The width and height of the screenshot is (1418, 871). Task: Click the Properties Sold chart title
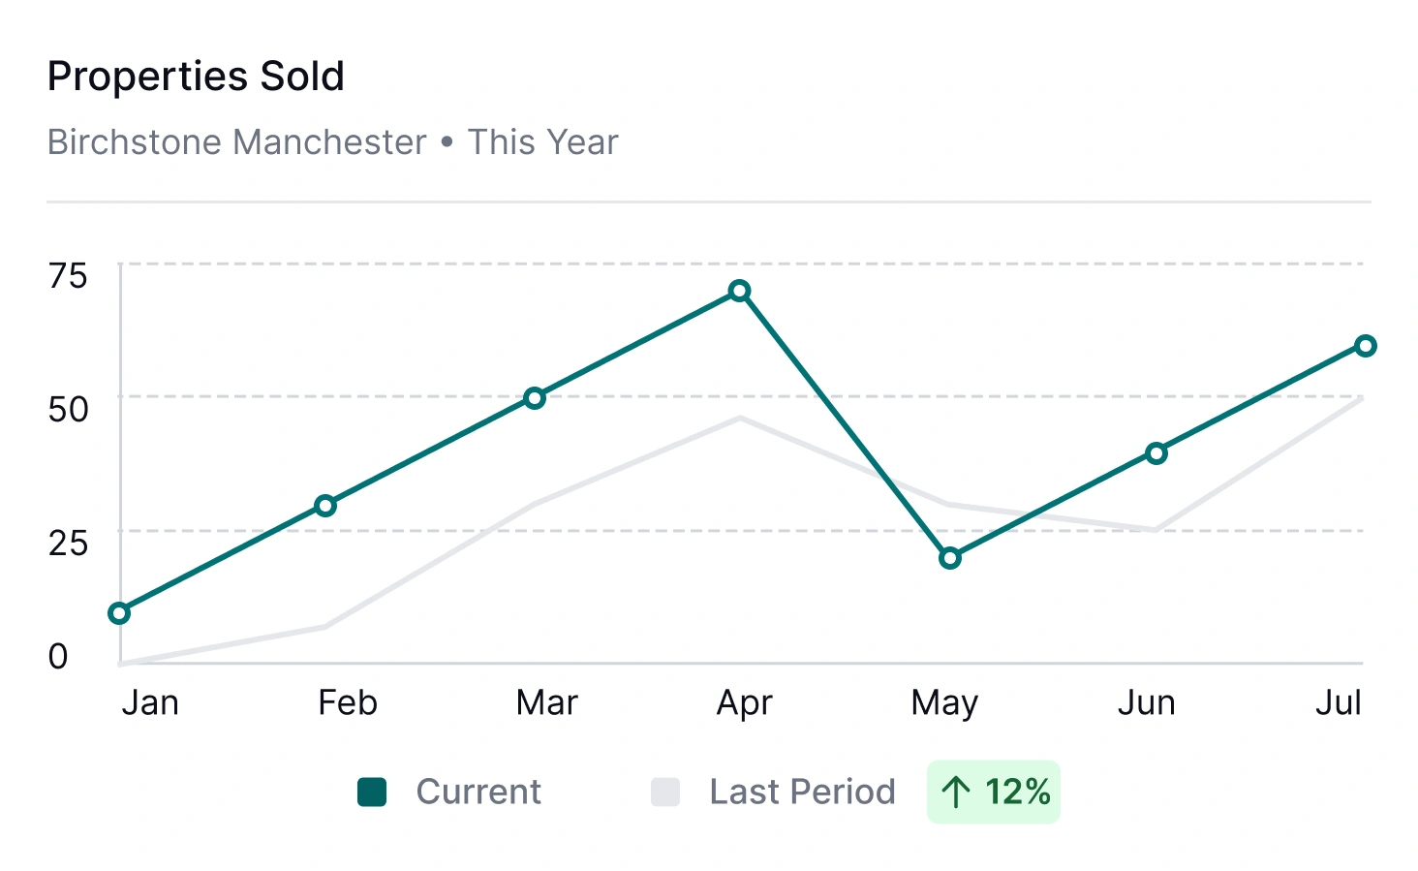[196, 77]
